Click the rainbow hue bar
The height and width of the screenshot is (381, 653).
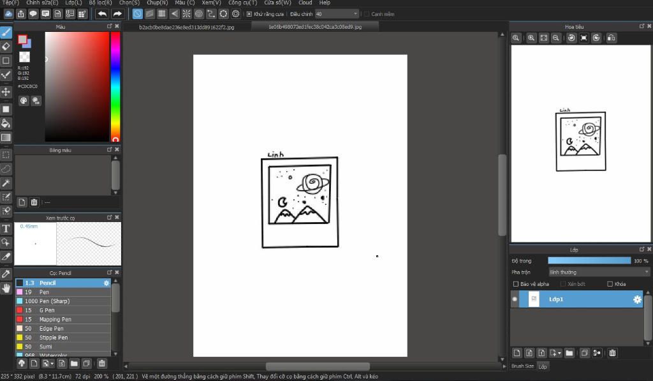[x=115, y=87]
